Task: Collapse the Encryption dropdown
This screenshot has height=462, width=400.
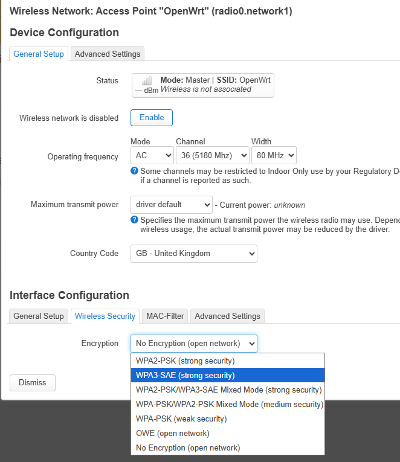Action: click(194, 344)
